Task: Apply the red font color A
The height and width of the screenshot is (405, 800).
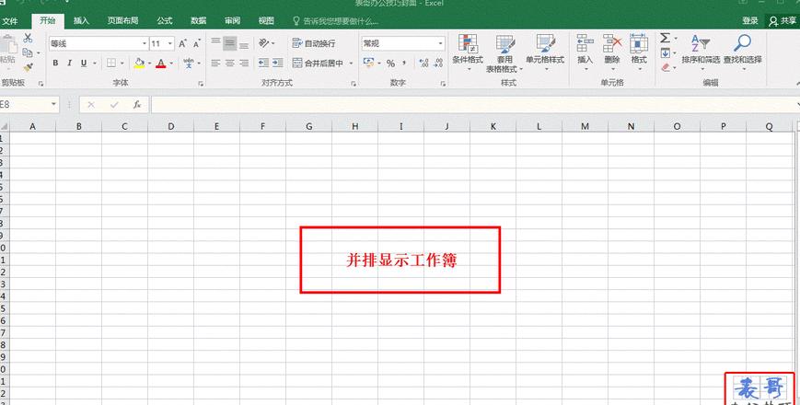Action: (161, 64)
